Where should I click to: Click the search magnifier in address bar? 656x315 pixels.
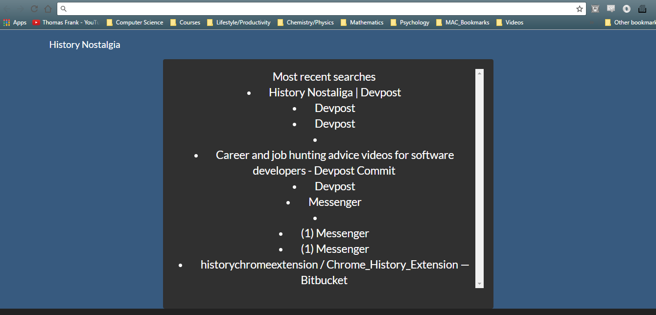(x=64, y=9)
